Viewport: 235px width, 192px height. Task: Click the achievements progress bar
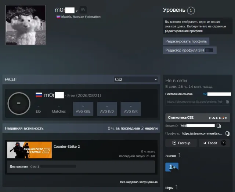(58, 166)
